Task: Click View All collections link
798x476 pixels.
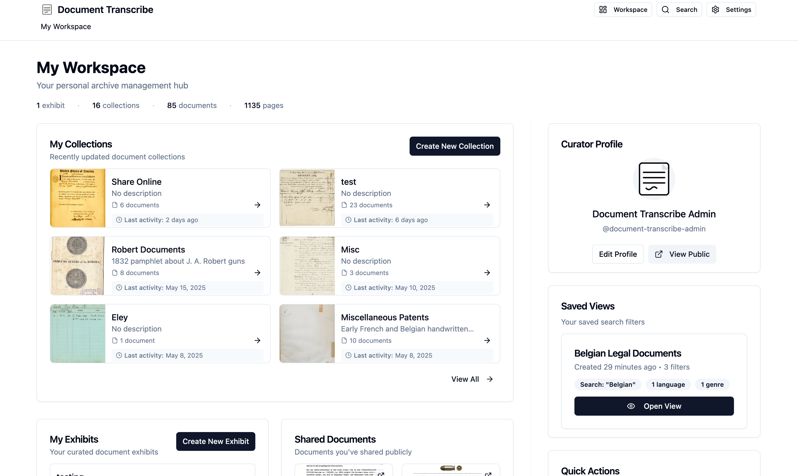Action: tap(472, 379)
